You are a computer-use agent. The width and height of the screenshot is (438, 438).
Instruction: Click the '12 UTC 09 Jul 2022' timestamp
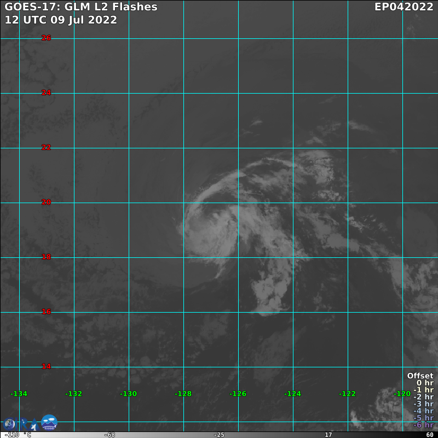[61, 20]
